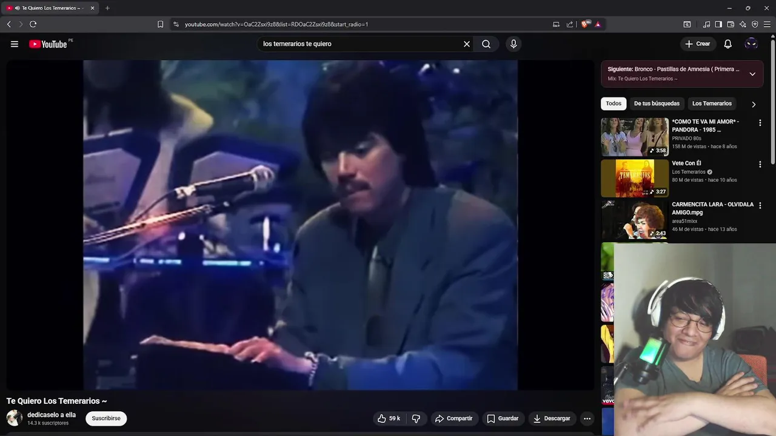Click CARMENCITA LARA - OLVIDALA AMIGO title
This screenshot has width=776, height=436.
(712, 208)
